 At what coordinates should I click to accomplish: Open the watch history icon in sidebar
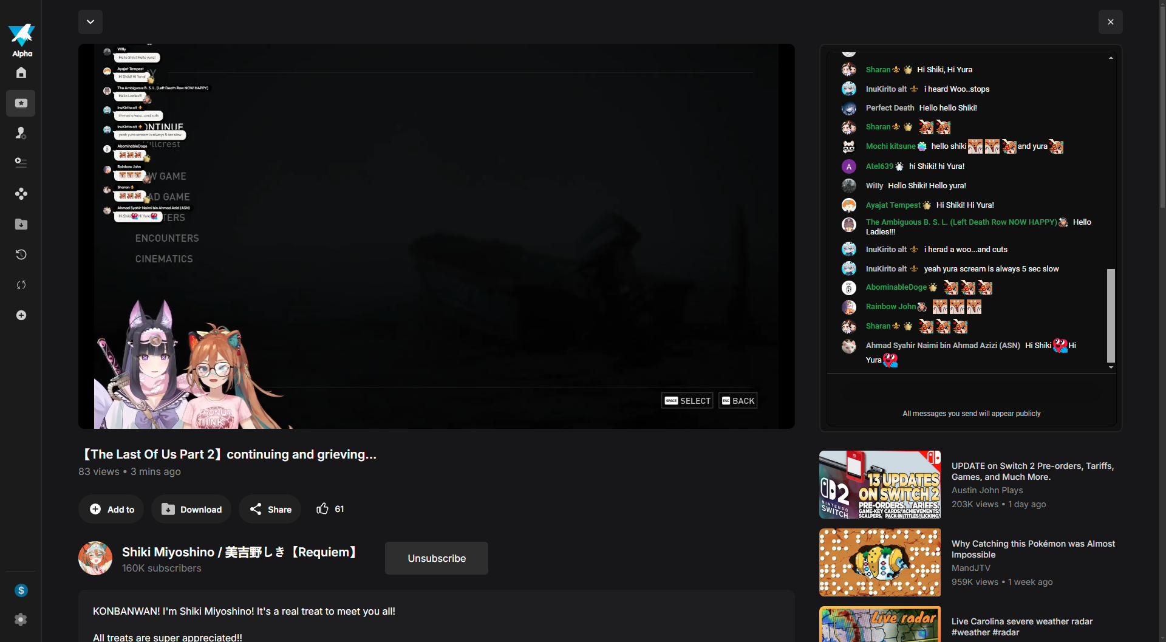click(21, 254)
